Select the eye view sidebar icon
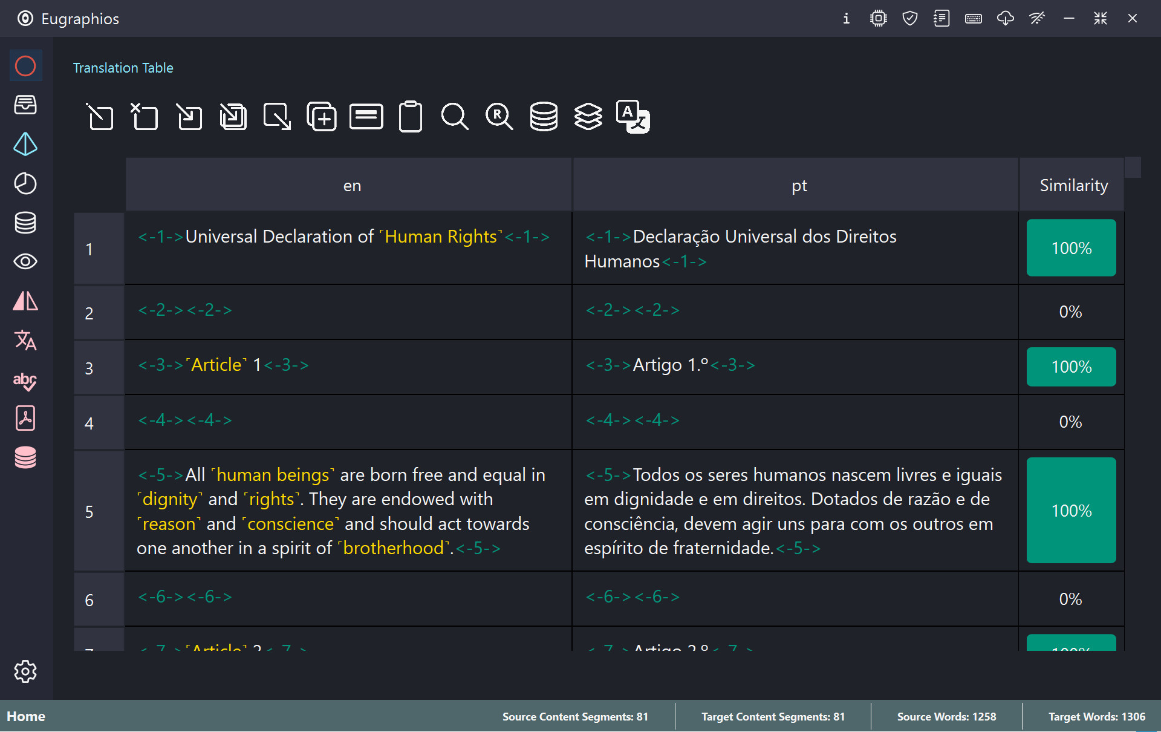The height and width of the screenshot is (732, 1161). coord(25,262)
